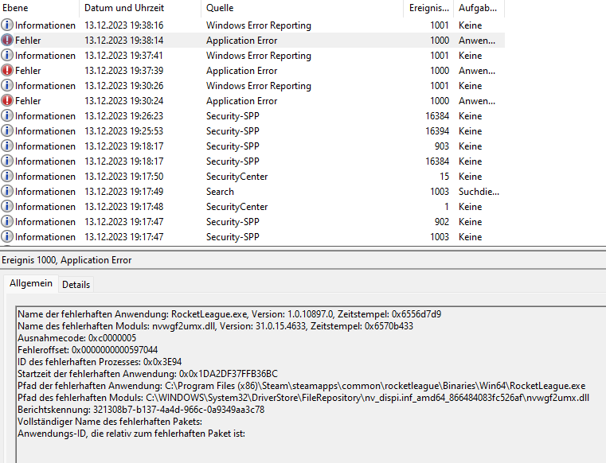Click the info icon of the 19:30:26 event
Screen dimensions: 606x463
7,85
